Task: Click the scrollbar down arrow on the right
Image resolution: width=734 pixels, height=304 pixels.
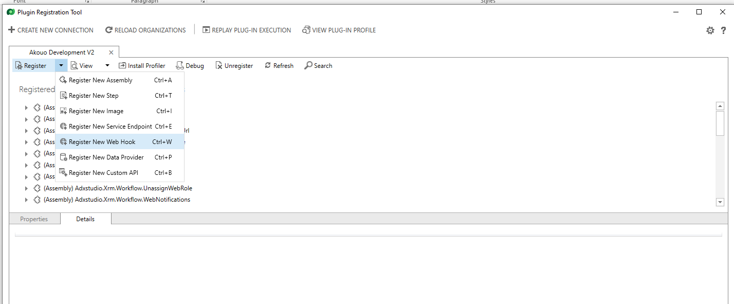Action: (x=720, y=202)
